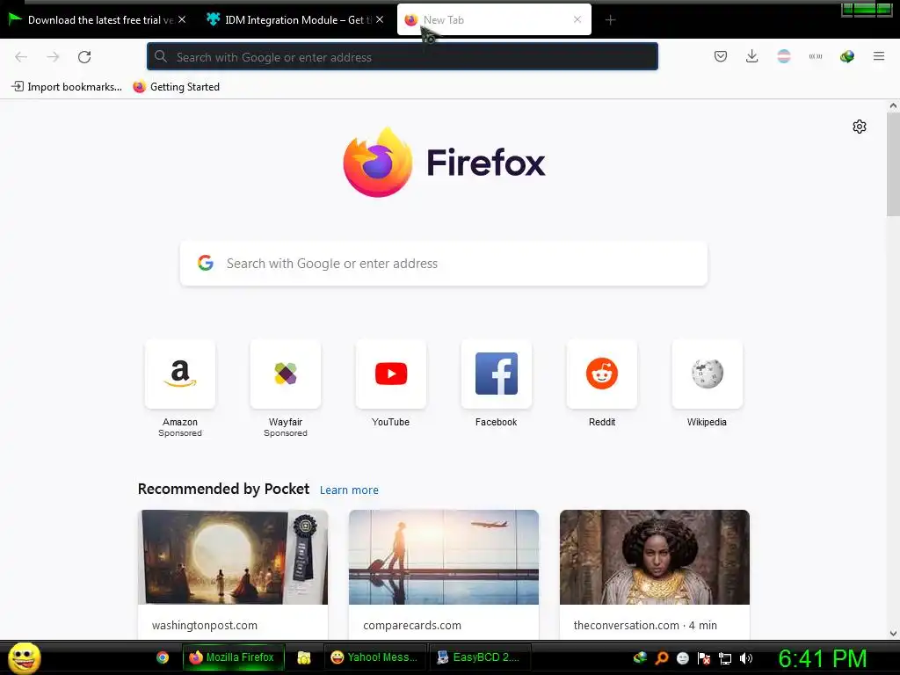Click the orange magnifier tray icon
900x675 pixels.
click(661, 657)
